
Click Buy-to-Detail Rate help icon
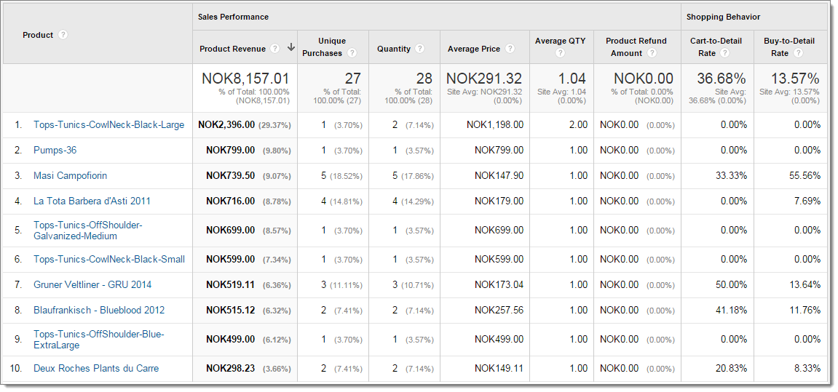pyautogui.click(x=798, y=53)
